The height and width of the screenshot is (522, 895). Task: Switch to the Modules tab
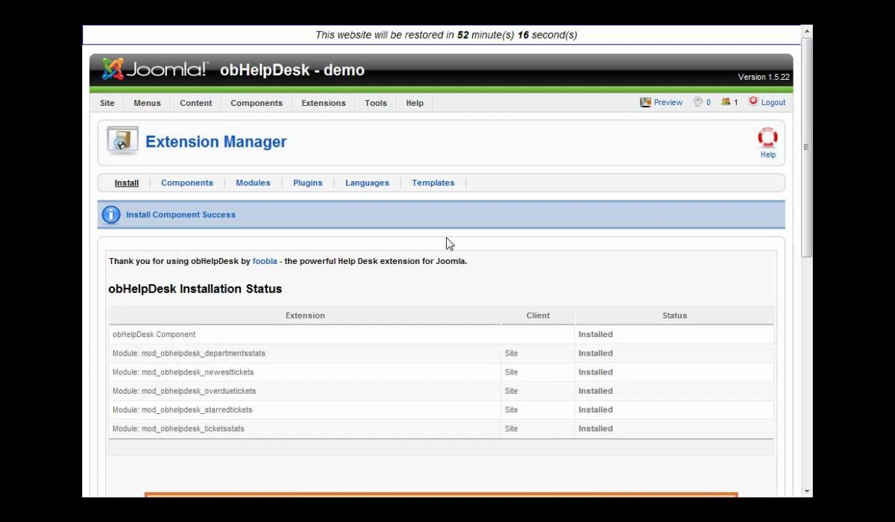[x=253, y=183]
